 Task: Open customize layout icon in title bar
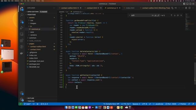click(x=193, y=4)
